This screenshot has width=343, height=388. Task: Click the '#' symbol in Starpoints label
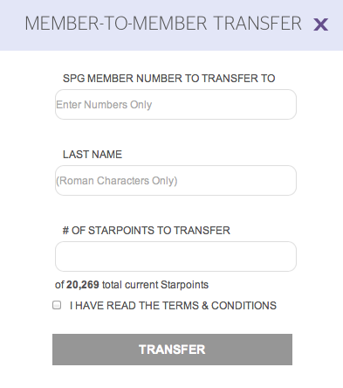[x=65, y=231]
